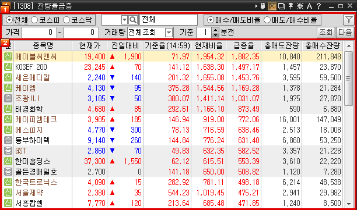357x210 pixels.
Task: Click the pin window icon
Action: (x=290, y=6)
